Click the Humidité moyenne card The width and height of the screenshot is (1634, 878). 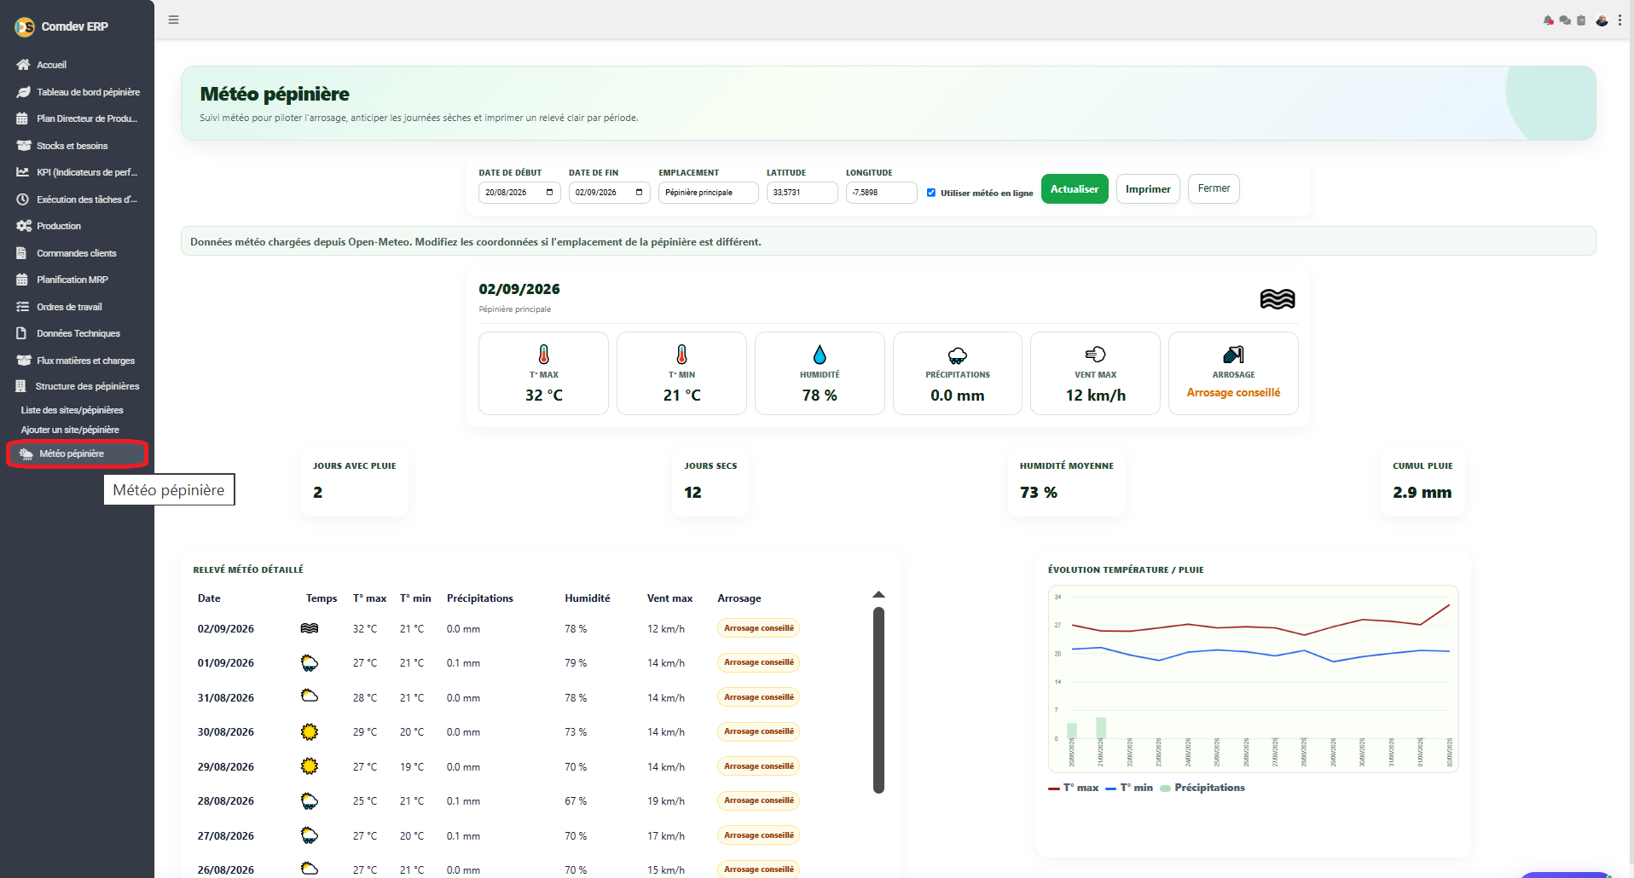(1067, 482)
